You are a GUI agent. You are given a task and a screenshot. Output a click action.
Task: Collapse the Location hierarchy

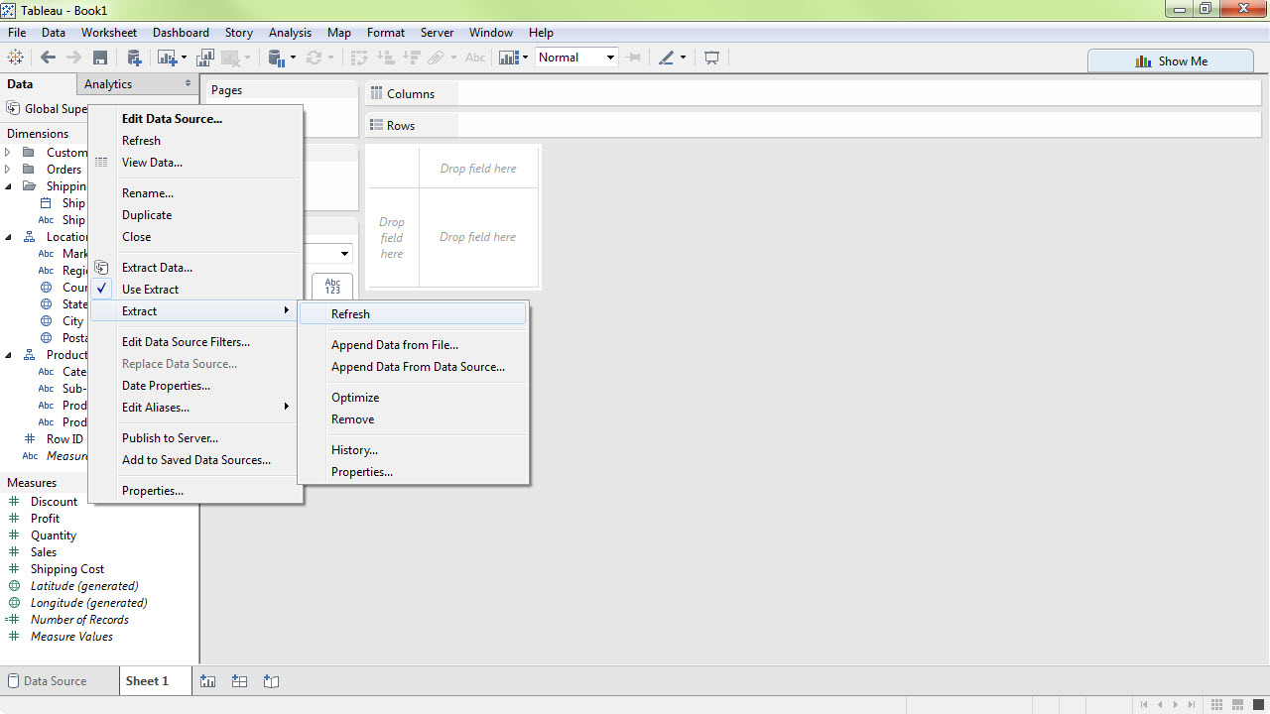[8, 237]
